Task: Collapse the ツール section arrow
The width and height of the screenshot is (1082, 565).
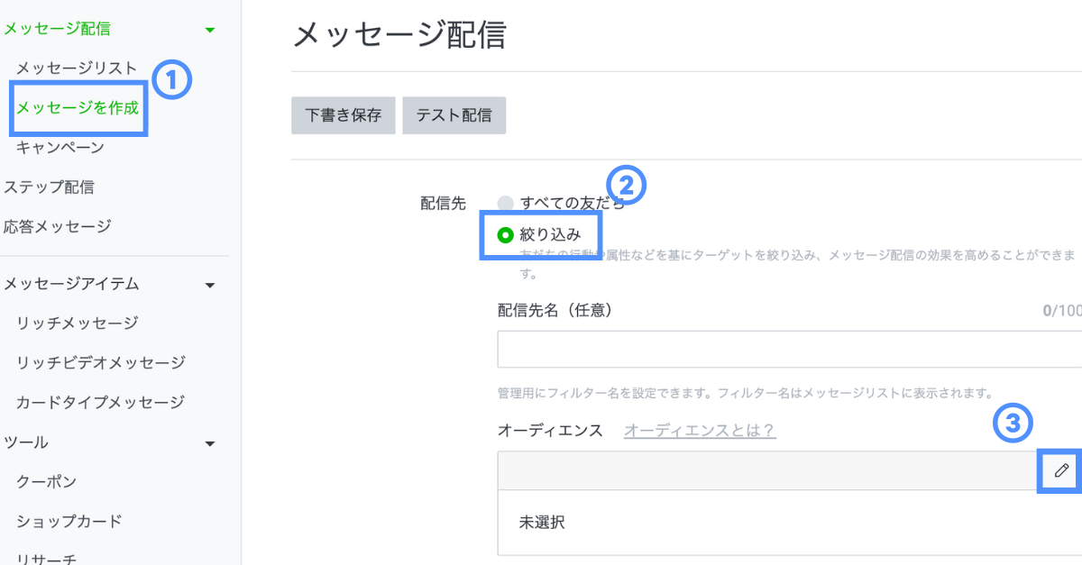Action: 210,443
